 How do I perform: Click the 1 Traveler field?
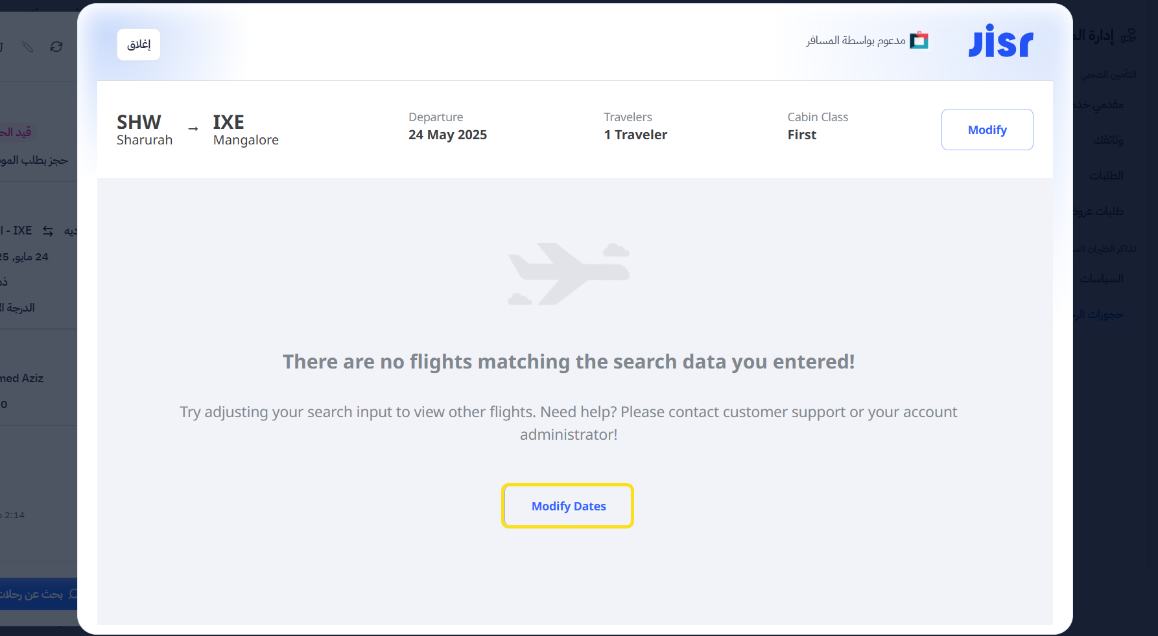point(635,134)
